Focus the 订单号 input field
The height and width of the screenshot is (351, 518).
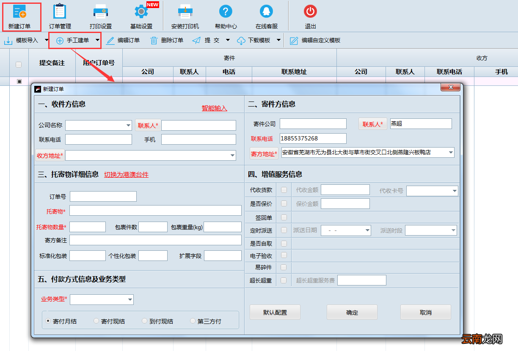click(x=103, y=196)
